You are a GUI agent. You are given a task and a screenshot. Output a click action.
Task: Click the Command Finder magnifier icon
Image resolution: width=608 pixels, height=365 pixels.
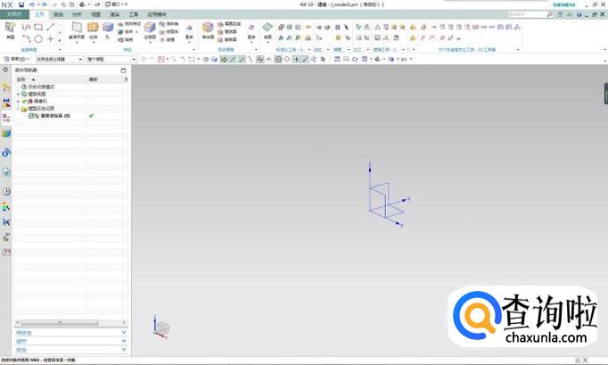549,14
